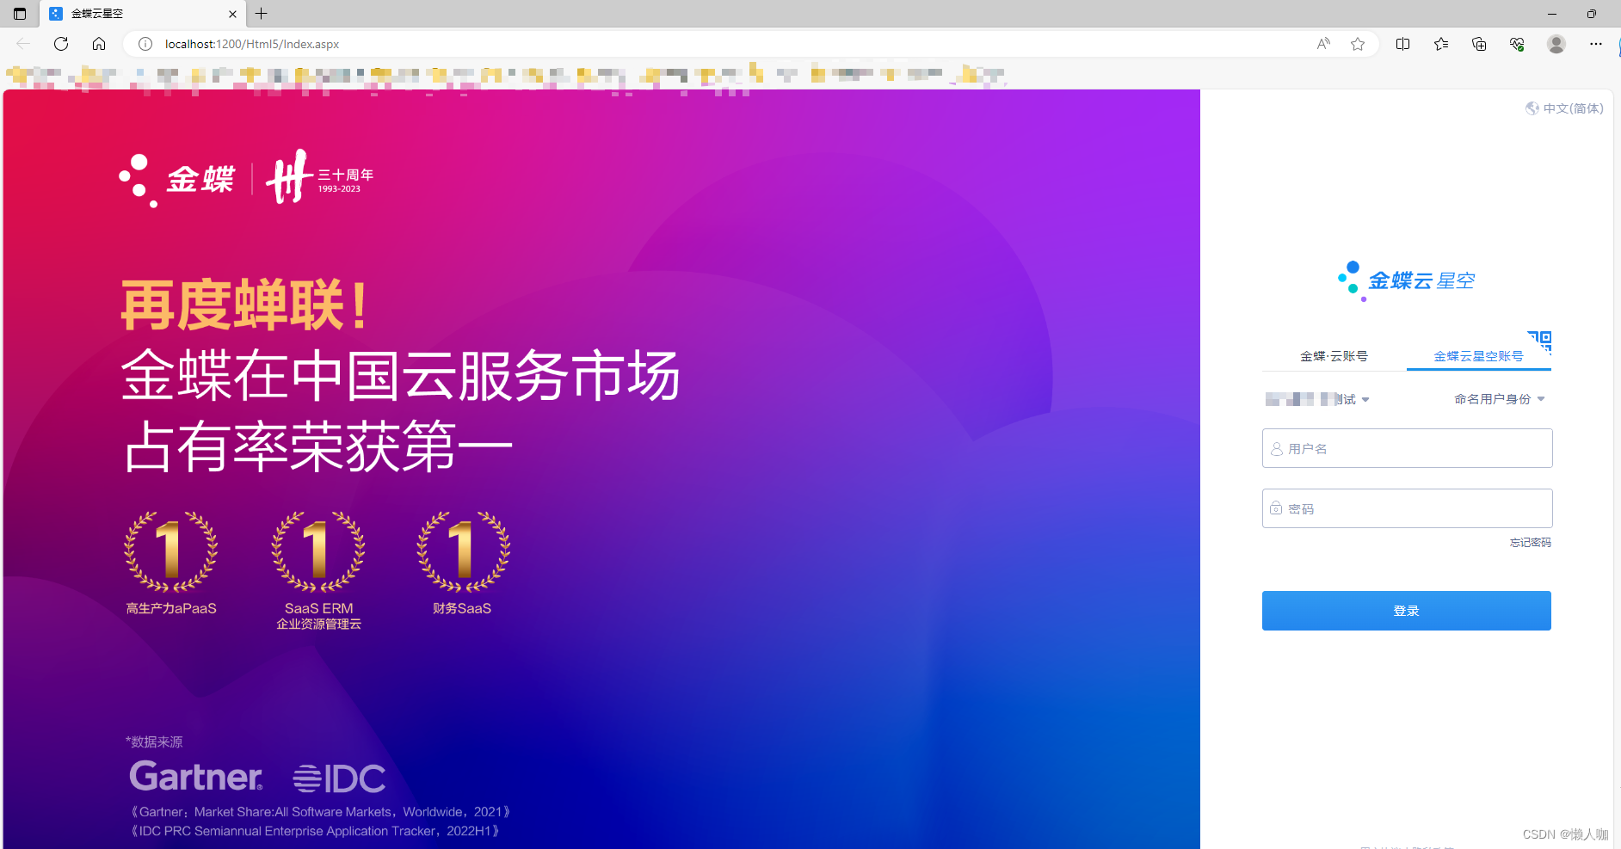Open the favorites list icon
This screenshot has height=849, width=1621.
pos(1441,44)
